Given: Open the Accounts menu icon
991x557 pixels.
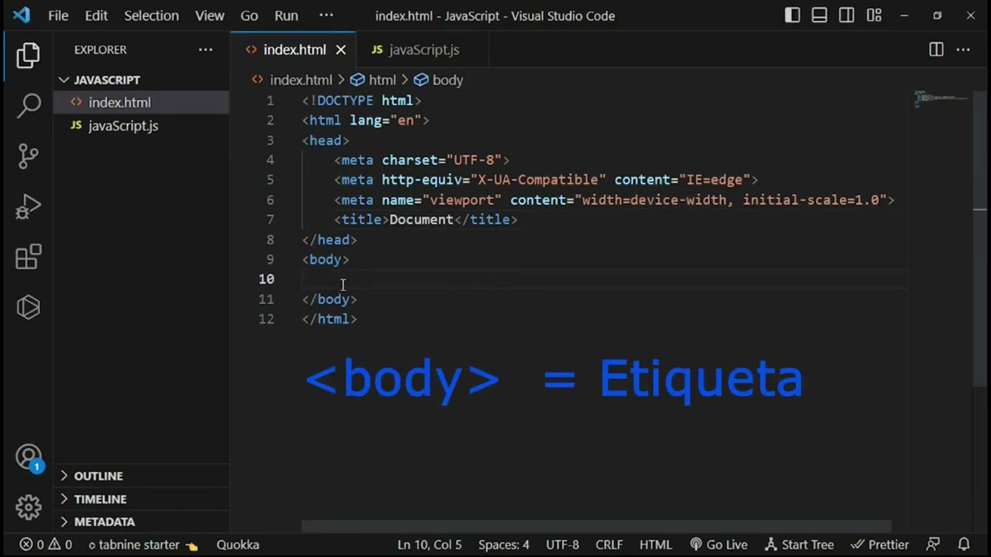Looking at the screenshot, I should (x=29, y=457).
